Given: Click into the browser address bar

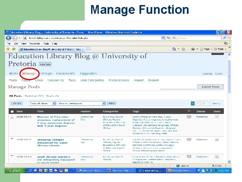Looking at the screenshot, I should click(92, 38).
